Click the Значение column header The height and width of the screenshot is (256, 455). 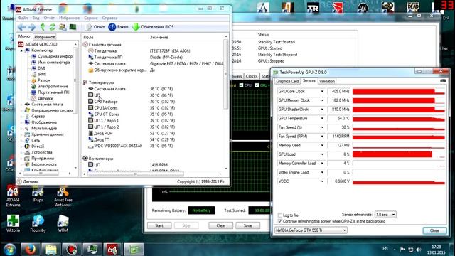point(159,38)
